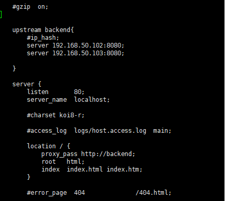Click the 'server_name' directive keyword
The height and width of the screenshot is (201, 225).
[47, 100]
